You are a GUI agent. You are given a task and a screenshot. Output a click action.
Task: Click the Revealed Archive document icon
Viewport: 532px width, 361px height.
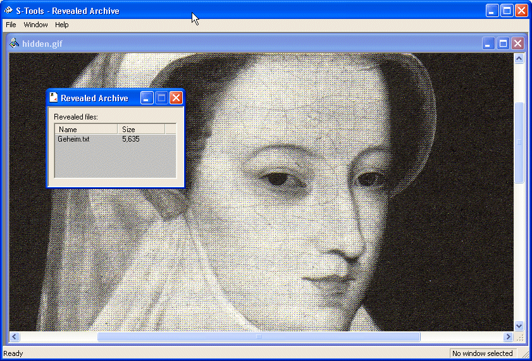click(53, 97)
